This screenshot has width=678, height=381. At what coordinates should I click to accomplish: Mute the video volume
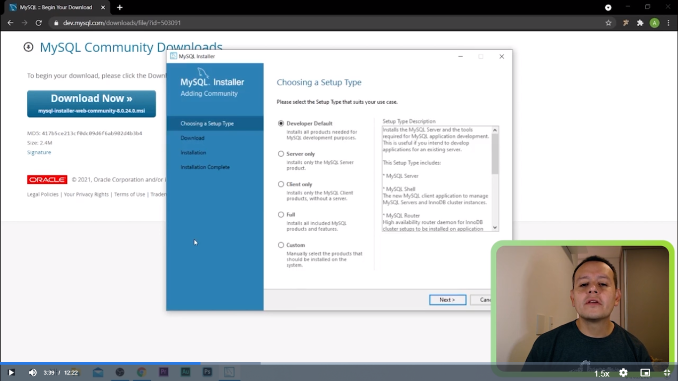point(32,373)
